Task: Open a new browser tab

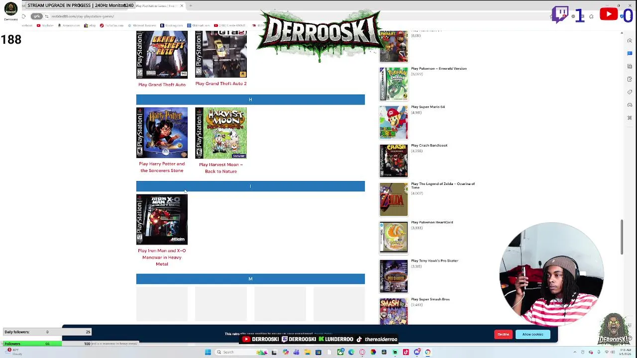Action: [x=191, y=5]
